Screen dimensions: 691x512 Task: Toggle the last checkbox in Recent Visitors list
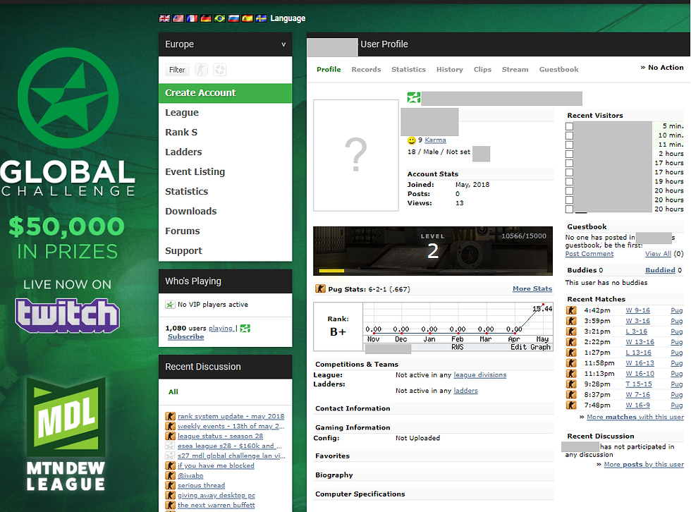569,209
